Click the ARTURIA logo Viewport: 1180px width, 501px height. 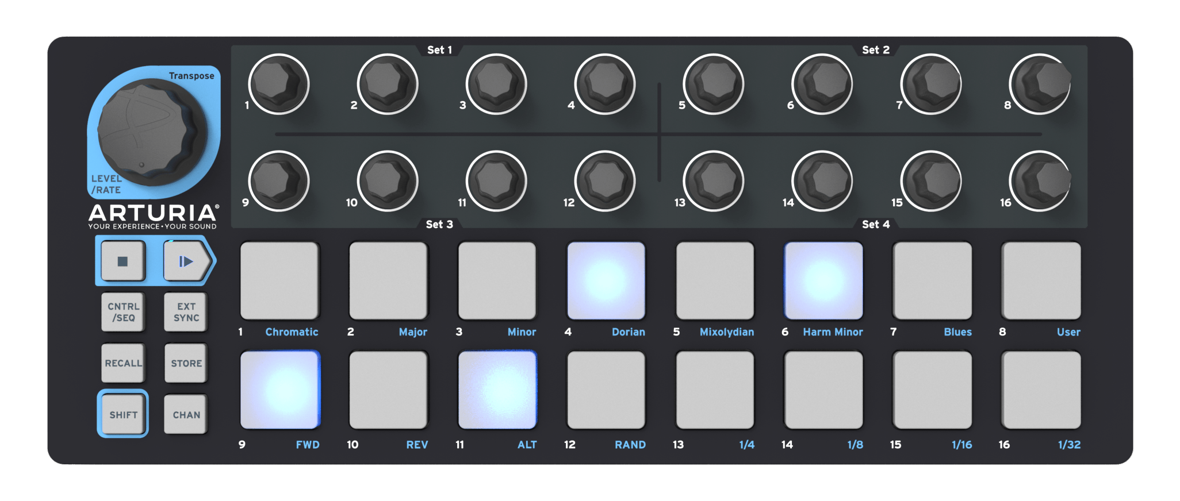click(x=153, y=216)
